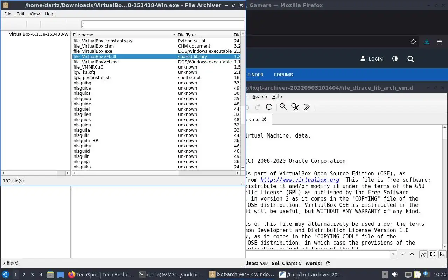Image resolution: width=448 pixels, height=280 pixels.
Task: Open the FINDER tab on TechSpot
Action: 255,75
